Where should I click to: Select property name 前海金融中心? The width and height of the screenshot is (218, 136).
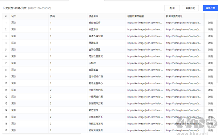[x=96, y=83]
